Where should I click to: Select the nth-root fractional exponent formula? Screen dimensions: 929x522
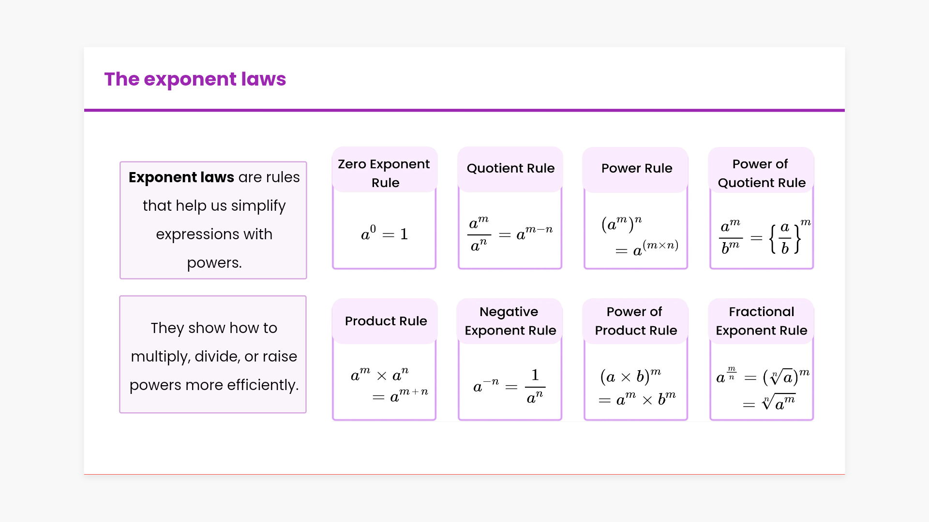763,388
